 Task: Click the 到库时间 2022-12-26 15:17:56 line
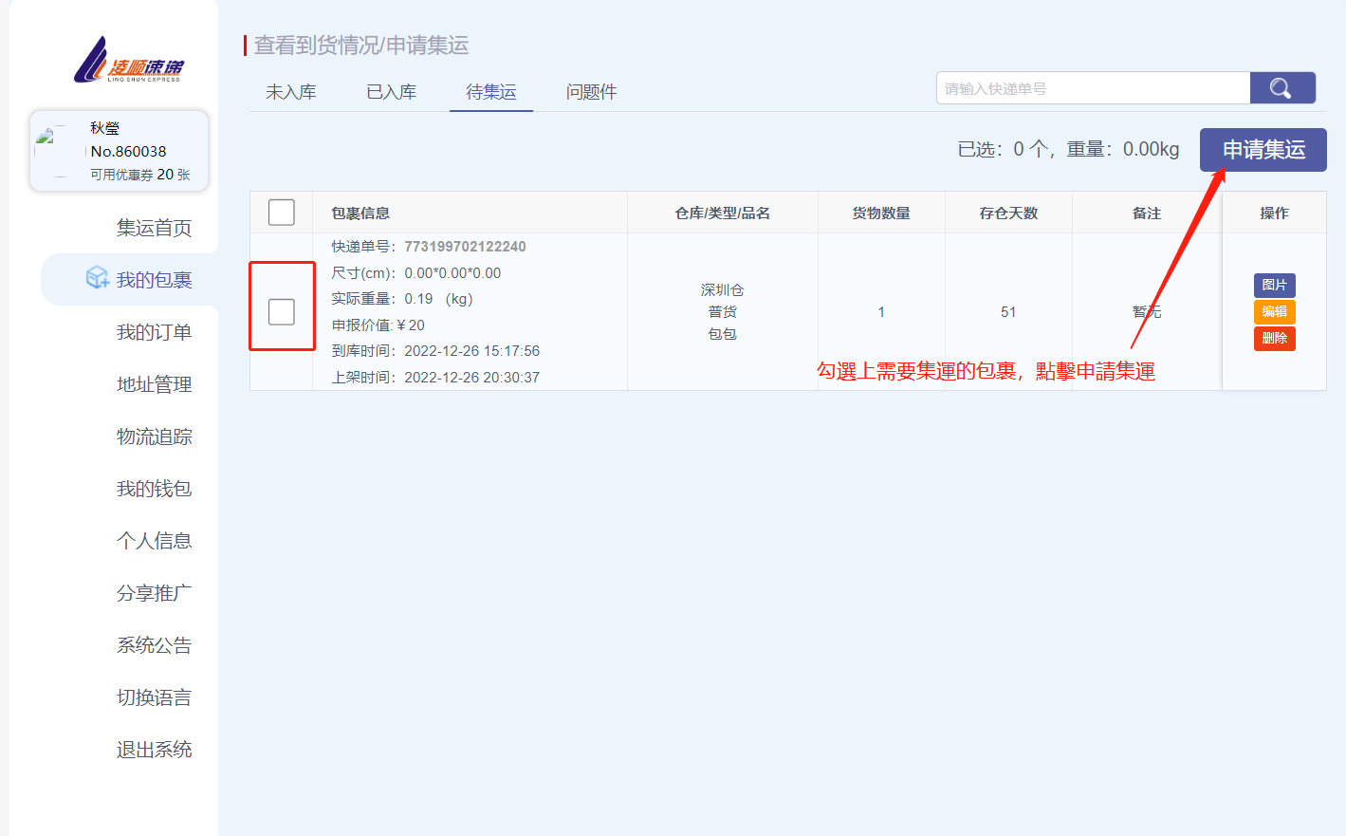435,351
